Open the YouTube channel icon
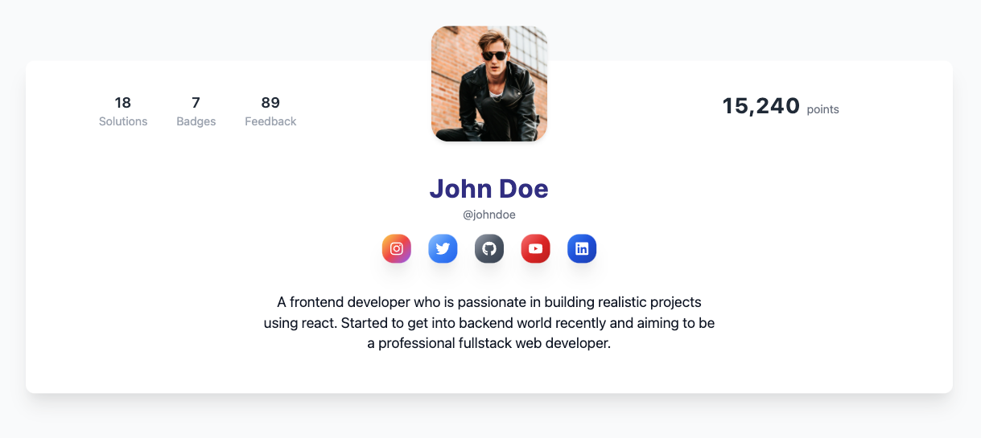This screenshot has width=981, height=438. tap(535, 248)
